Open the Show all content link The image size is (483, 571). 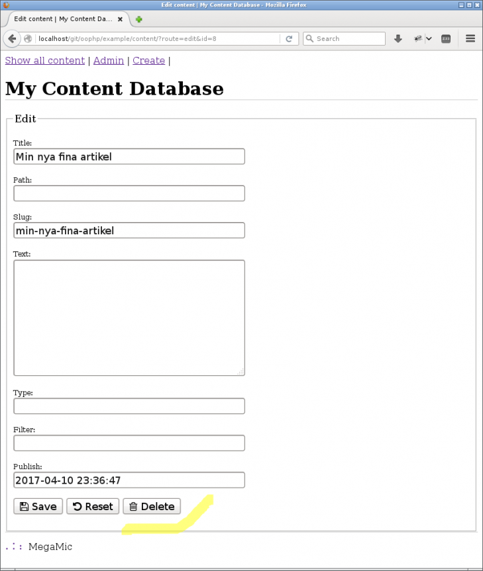pyautogui.click(x=45, y=60)
